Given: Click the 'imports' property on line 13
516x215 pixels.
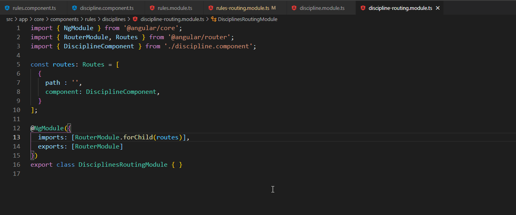Looking at the screenshot, I should pos(51,137).
